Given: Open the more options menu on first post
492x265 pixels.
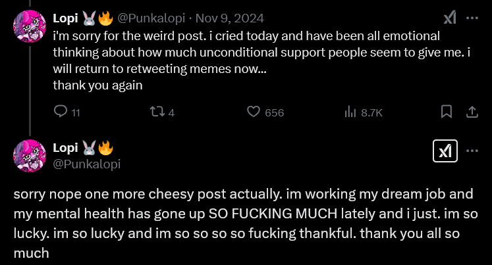Looking at the screenshot, I should coord(472,18).
